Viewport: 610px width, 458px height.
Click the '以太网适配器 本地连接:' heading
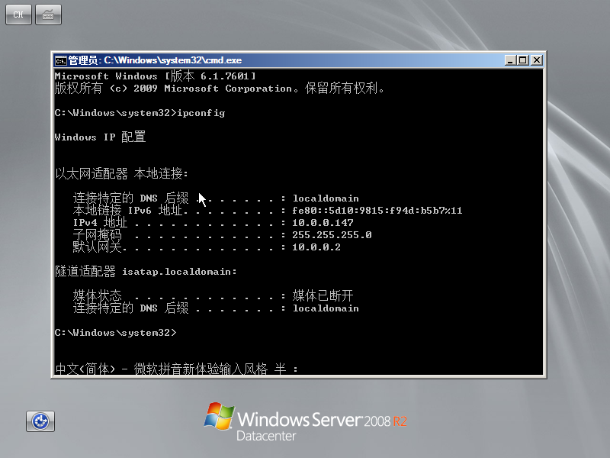pyautogui.click(x=121, y=174)
